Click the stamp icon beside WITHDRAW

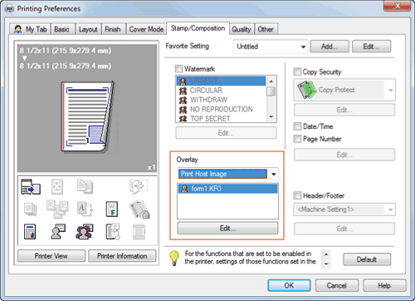point(183,100)
